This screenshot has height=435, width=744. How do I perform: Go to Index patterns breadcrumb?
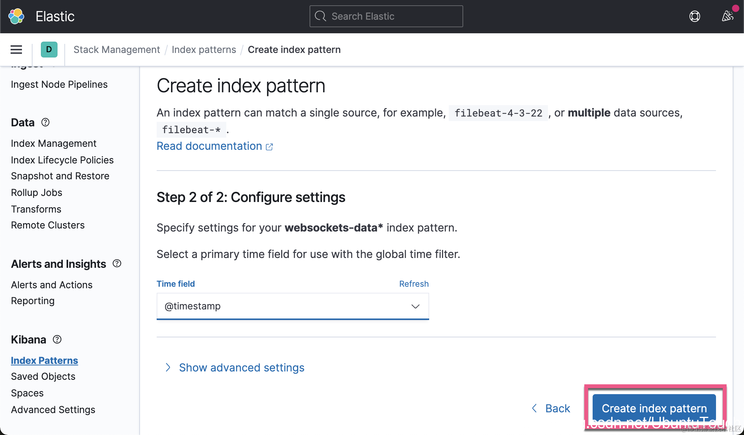[x=204, y=50]
